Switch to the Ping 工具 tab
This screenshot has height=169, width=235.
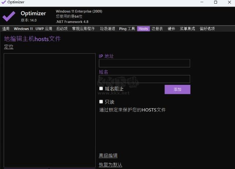127,29
